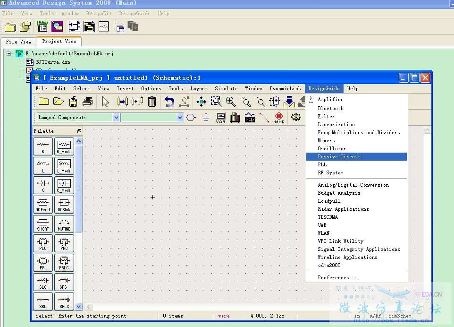Screen dimensions: 454x327
Task: Click the Undo arrow icon
Action: (169, 102)
